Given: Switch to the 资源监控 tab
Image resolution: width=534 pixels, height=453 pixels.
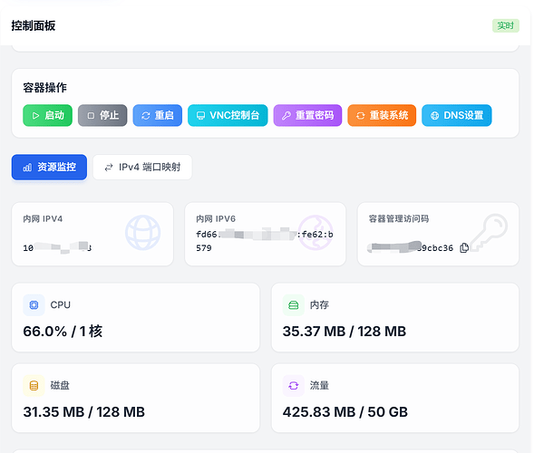Looking at the screenshot, I should [x=49, y=167].
